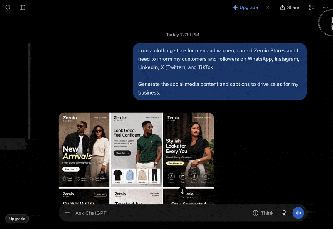Open the checklist icon next to Share

(311, 7)
